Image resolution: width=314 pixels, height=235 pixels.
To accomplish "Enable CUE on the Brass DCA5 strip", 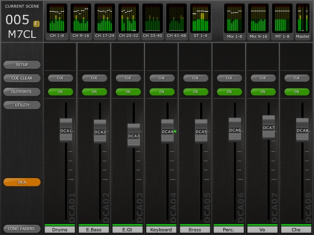I will click(x=196, y=78).
